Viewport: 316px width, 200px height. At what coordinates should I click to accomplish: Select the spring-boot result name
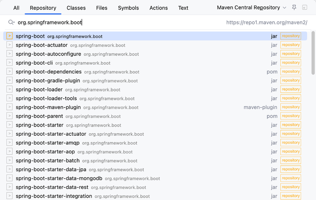pos(30,36)
